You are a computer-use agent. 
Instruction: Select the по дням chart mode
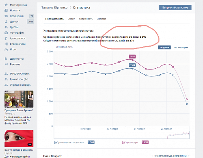coord(164,48)
